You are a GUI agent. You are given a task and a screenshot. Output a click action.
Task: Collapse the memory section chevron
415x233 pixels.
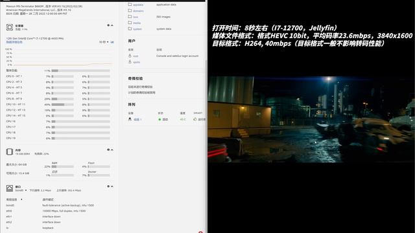point(112,150)
